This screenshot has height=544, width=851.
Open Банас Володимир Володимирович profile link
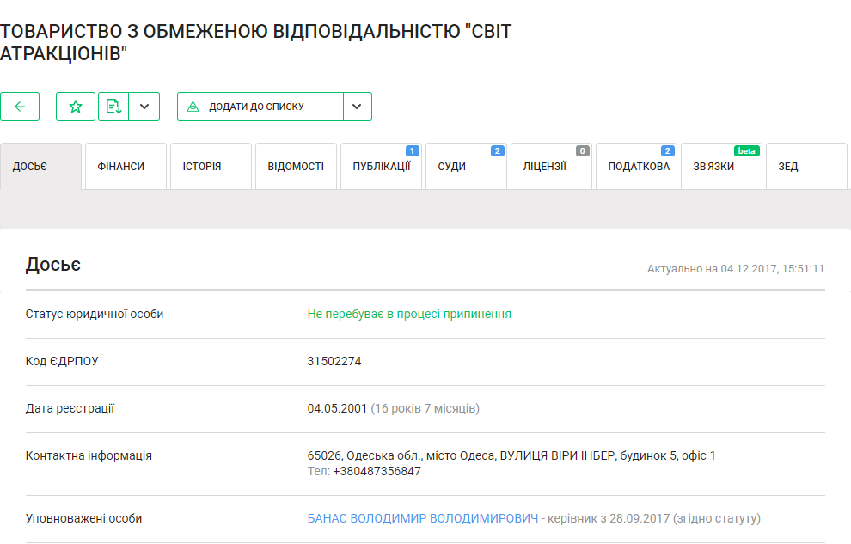[423, 518]
